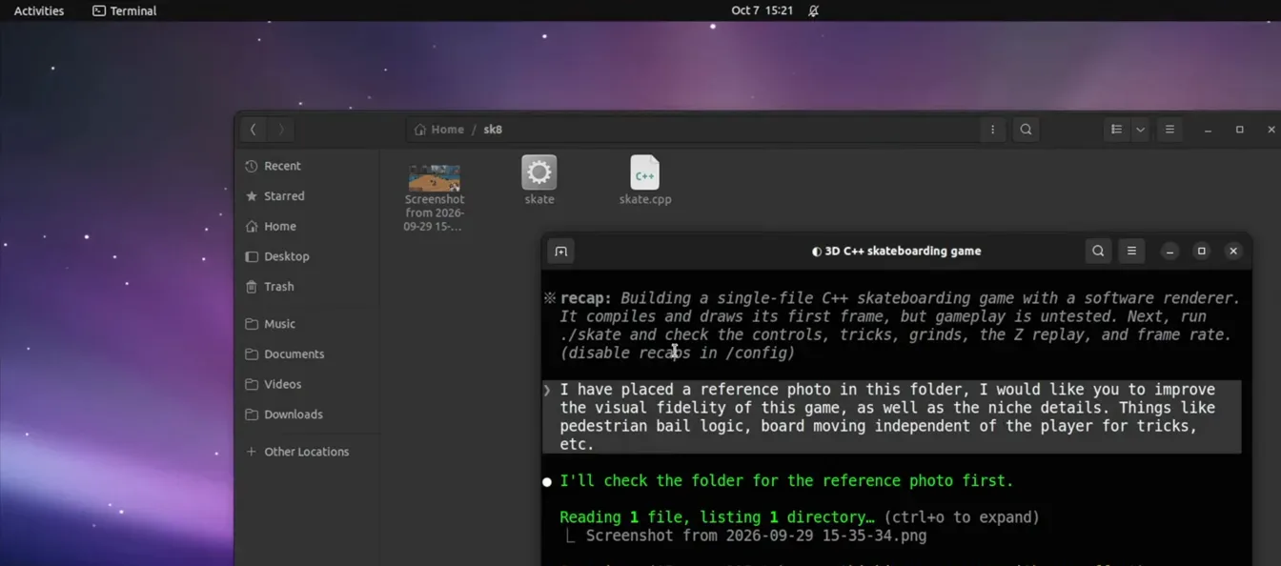Open the Activities overview

tap(39, 10)
